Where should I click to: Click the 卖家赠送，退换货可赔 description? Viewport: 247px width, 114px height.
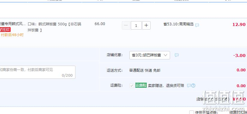(x=166, y=86)
